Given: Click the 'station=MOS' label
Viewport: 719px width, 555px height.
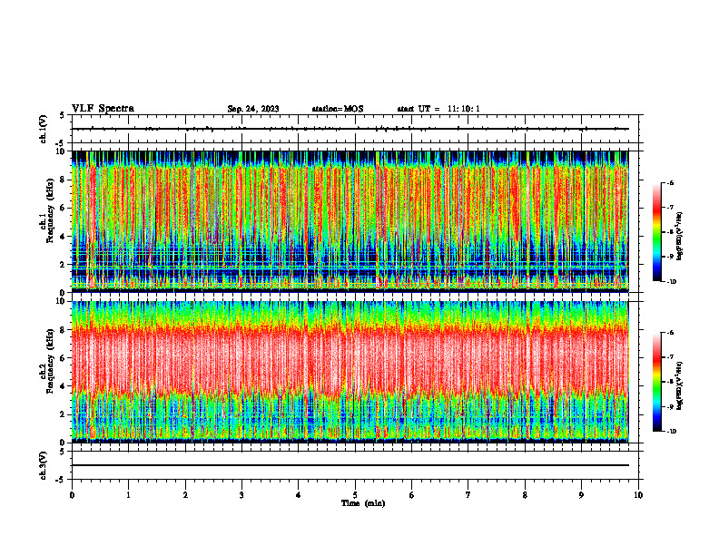Looking at the screenshot, I should tap(338, 109).
